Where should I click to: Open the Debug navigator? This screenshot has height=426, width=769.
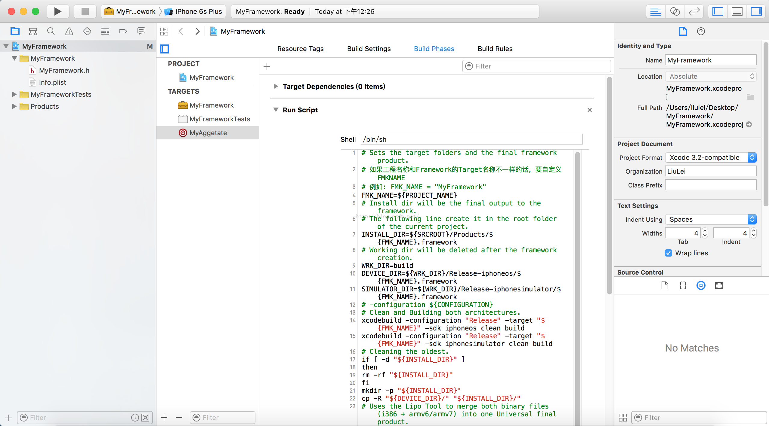105,31
